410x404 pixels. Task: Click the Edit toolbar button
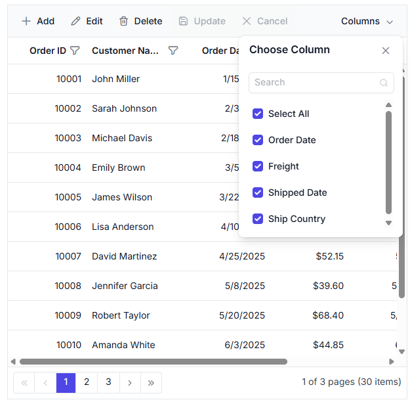click(x=87, y=21)
